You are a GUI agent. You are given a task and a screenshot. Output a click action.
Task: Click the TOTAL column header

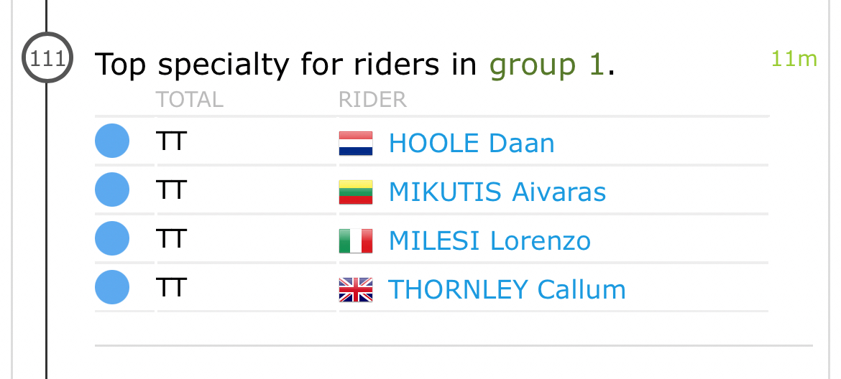pos(190,100)
